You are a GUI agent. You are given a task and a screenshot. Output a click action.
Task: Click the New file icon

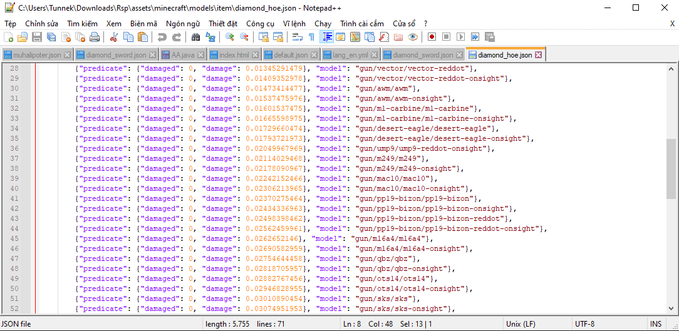point(8,37)
